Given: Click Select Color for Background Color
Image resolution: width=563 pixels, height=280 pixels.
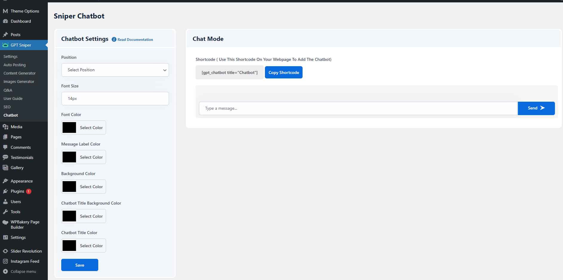Looking at the screenshot, I should tap(91, 187).
